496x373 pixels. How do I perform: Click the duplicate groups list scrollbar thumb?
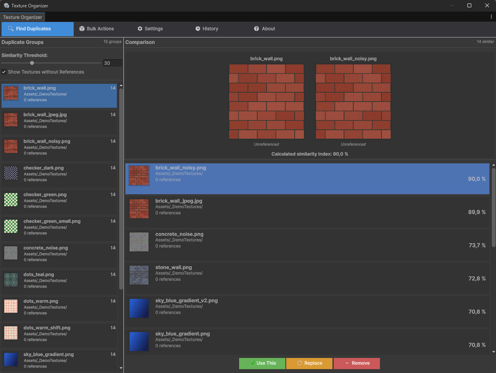coord(121,189)
